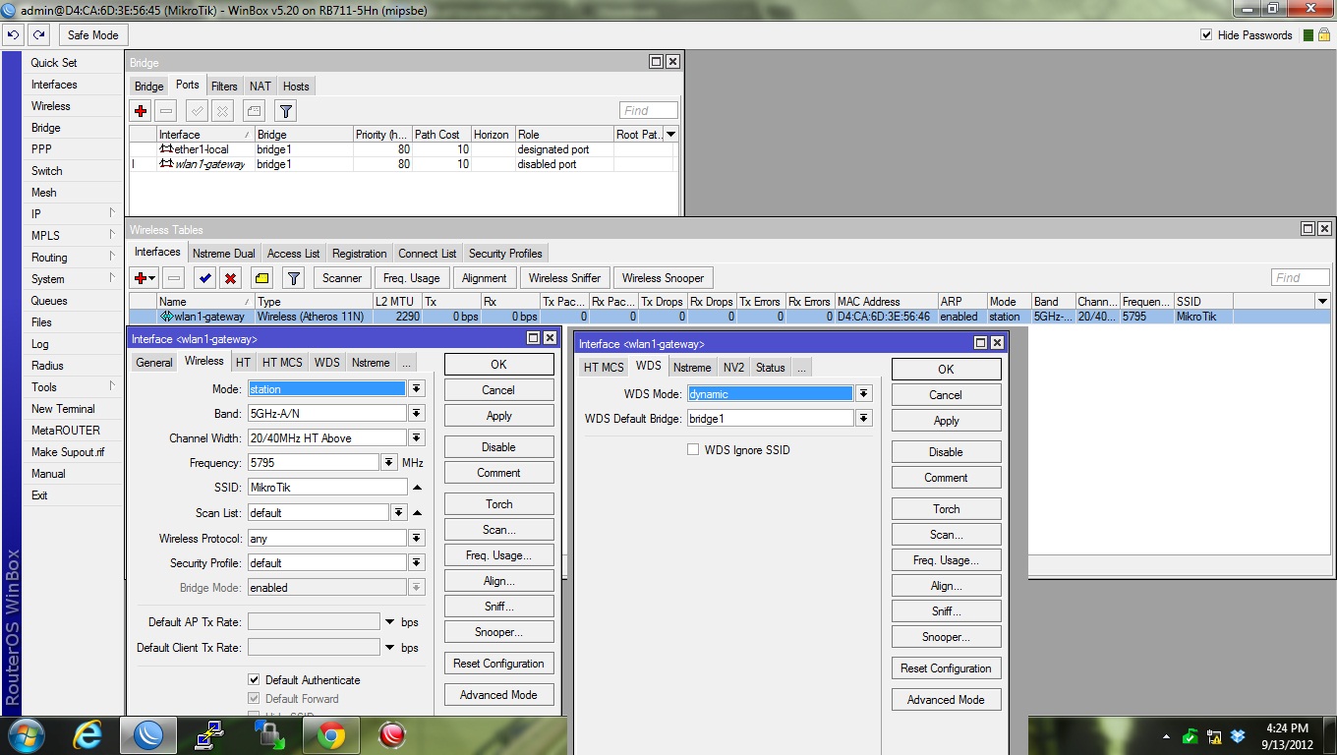Toggle the Hide Passwords checkbox
This screenshot has height=755, width=1337.
(1206, 34)
